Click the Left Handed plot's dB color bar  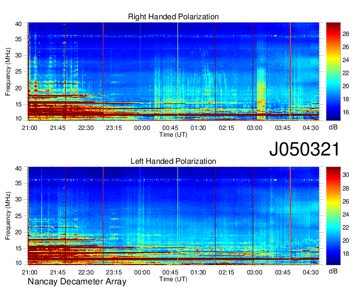coord(333,216)
